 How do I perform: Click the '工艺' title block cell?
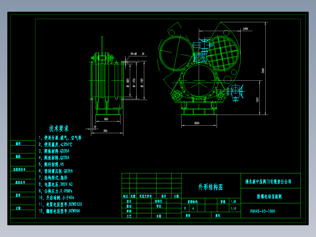(129, 216)
